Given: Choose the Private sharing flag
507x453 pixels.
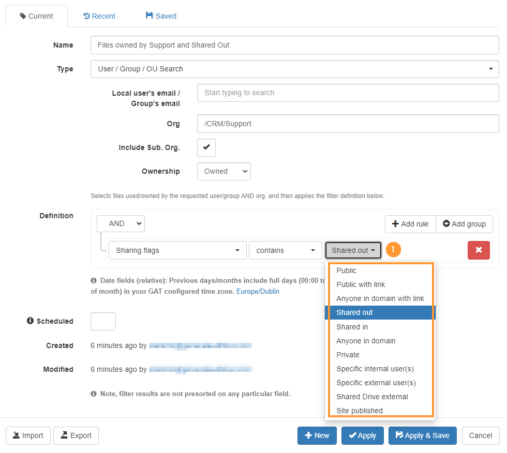Looking at the screenshot, I should pos(380,354).
